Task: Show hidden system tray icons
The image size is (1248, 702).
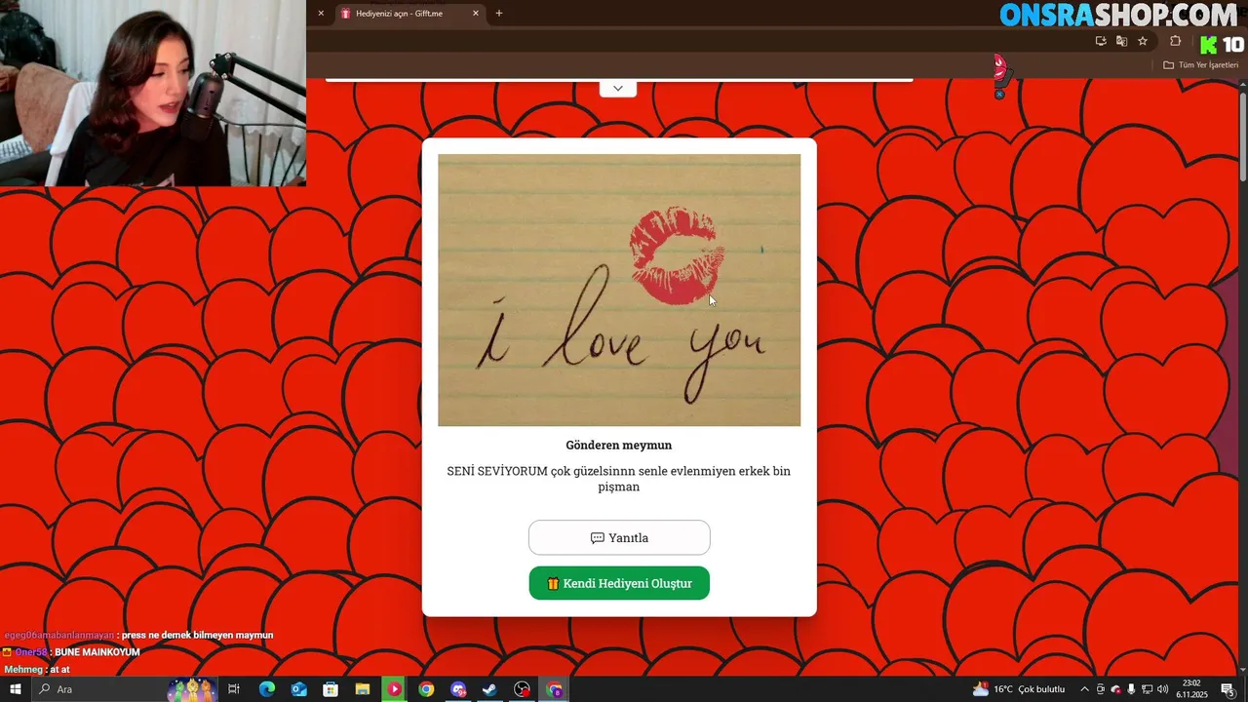Action: pyautogui.click(x=1084, y=689)
